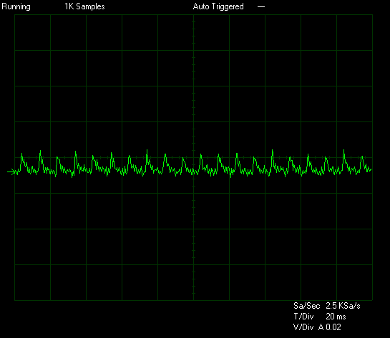Select the V/Div vertical scale label
The height and width of the screenshot is (338, 390).
[303, 327]
